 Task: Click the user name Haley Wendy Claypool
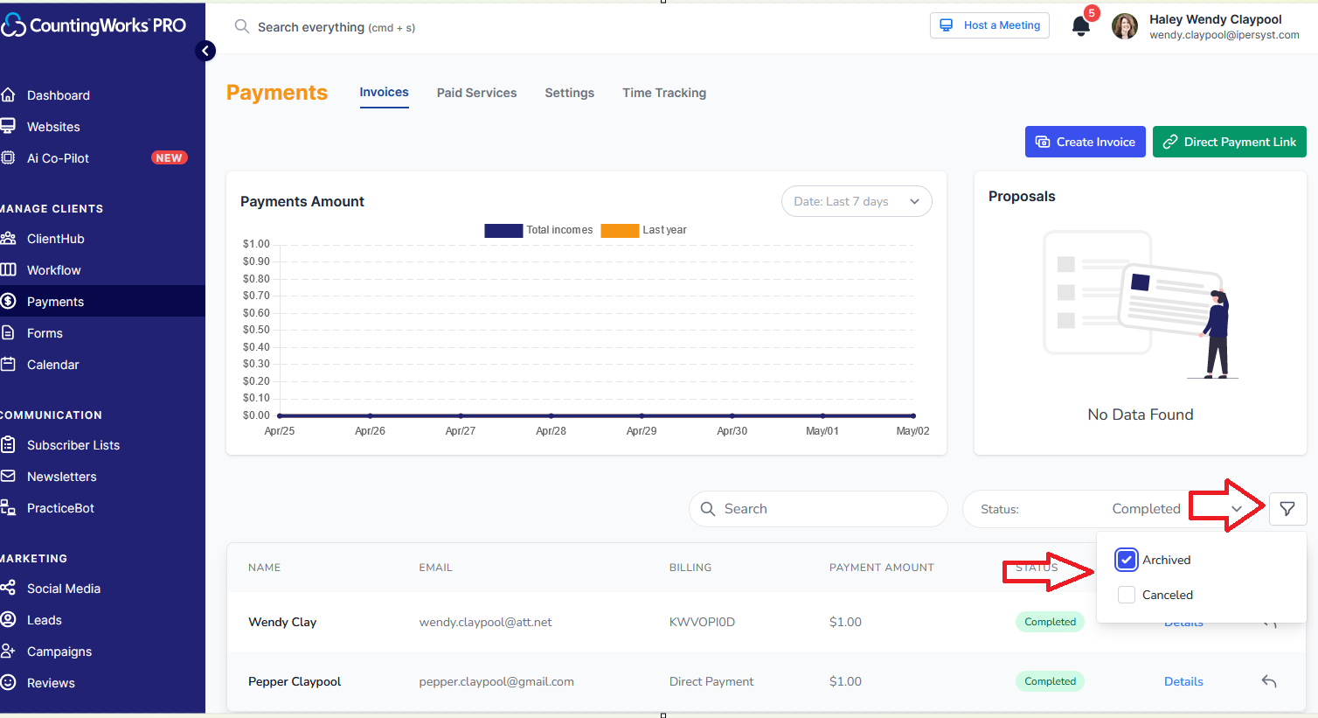tap(1215, 19)
